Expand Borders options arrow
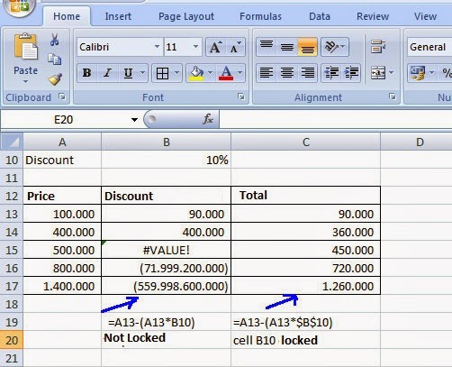The width and height of the screenshot is (452, 367). tap(176, 73)
